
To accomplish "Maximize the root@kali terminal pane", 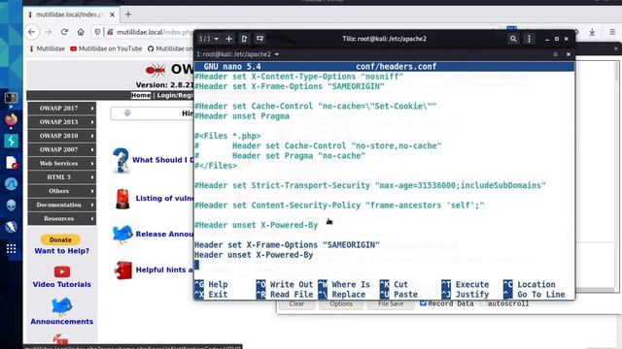I will 555,54.
